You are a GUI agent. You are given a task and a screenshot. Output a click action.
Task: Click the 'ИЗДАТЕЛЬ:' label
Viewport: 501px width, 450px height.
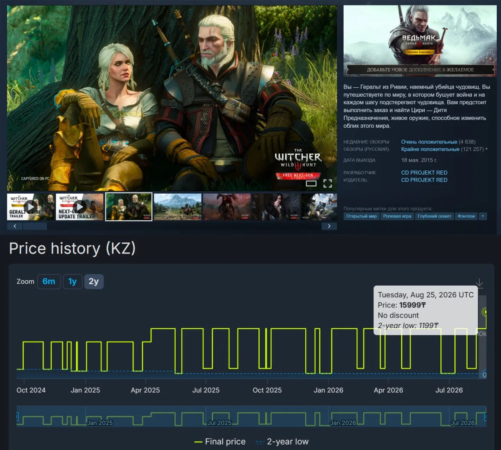coord(355,180)
